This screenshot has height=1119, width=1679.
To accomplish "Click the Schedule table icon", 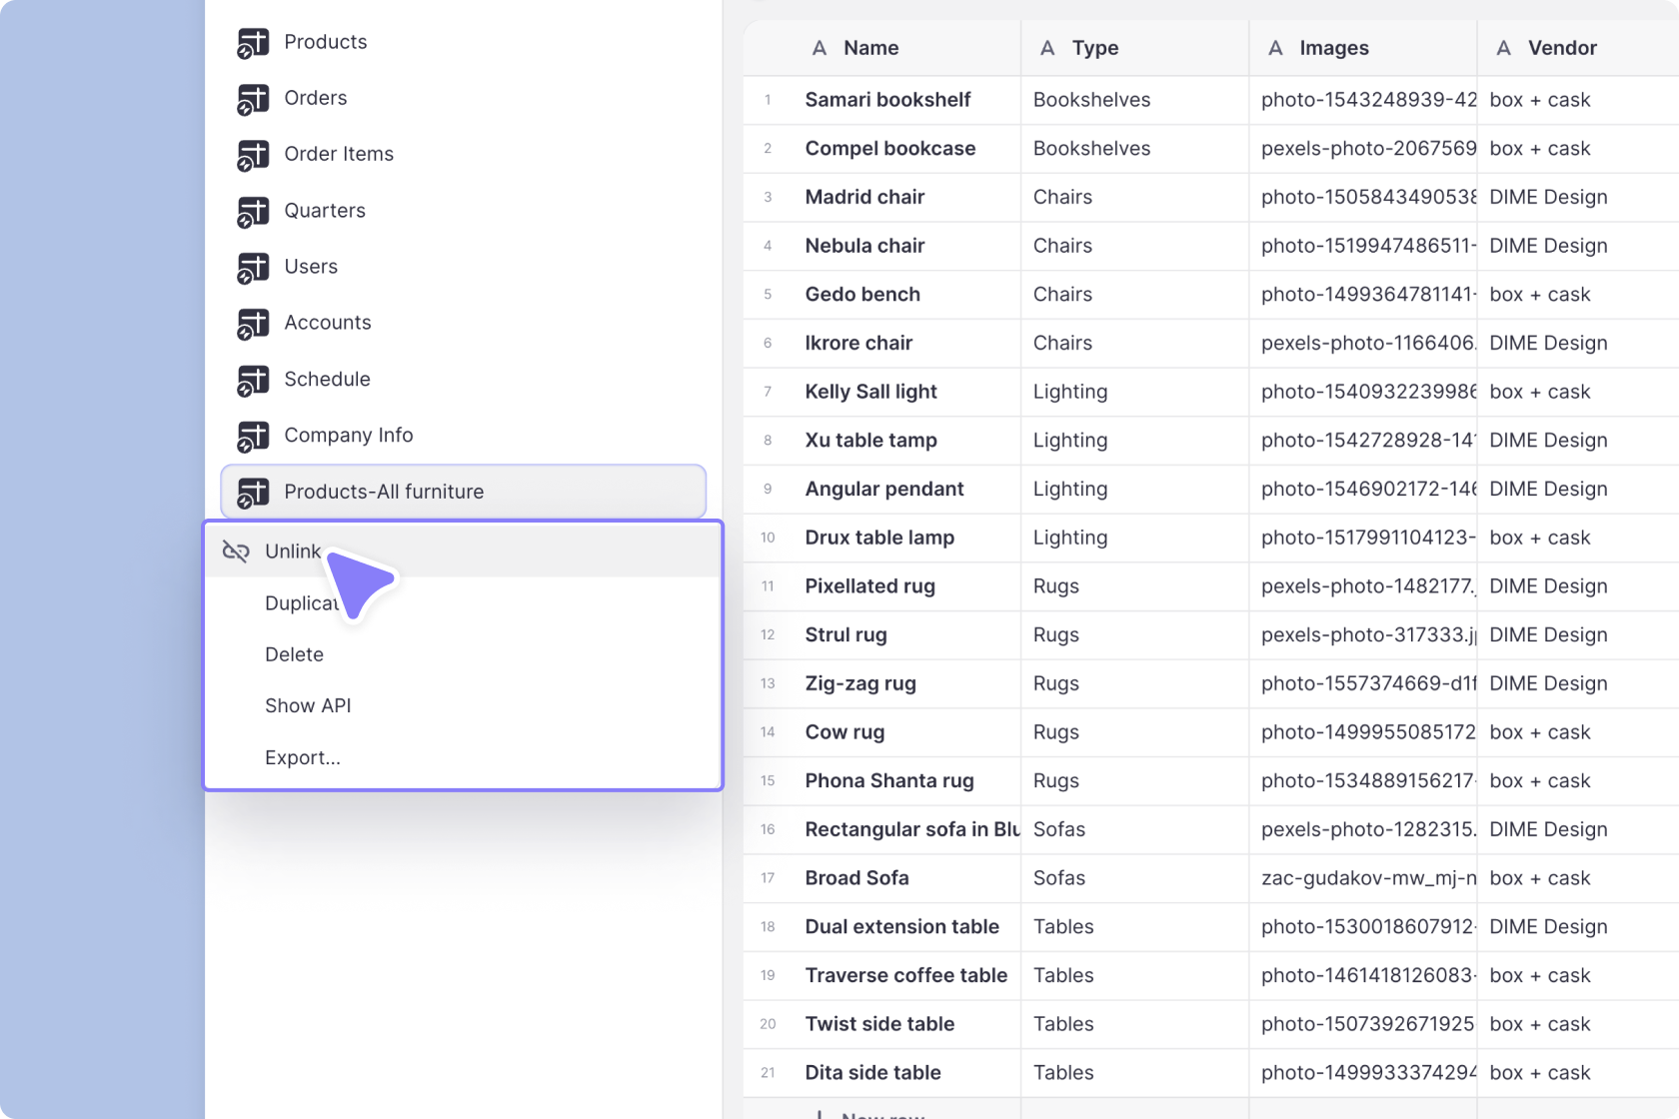I will pos(253,380).
